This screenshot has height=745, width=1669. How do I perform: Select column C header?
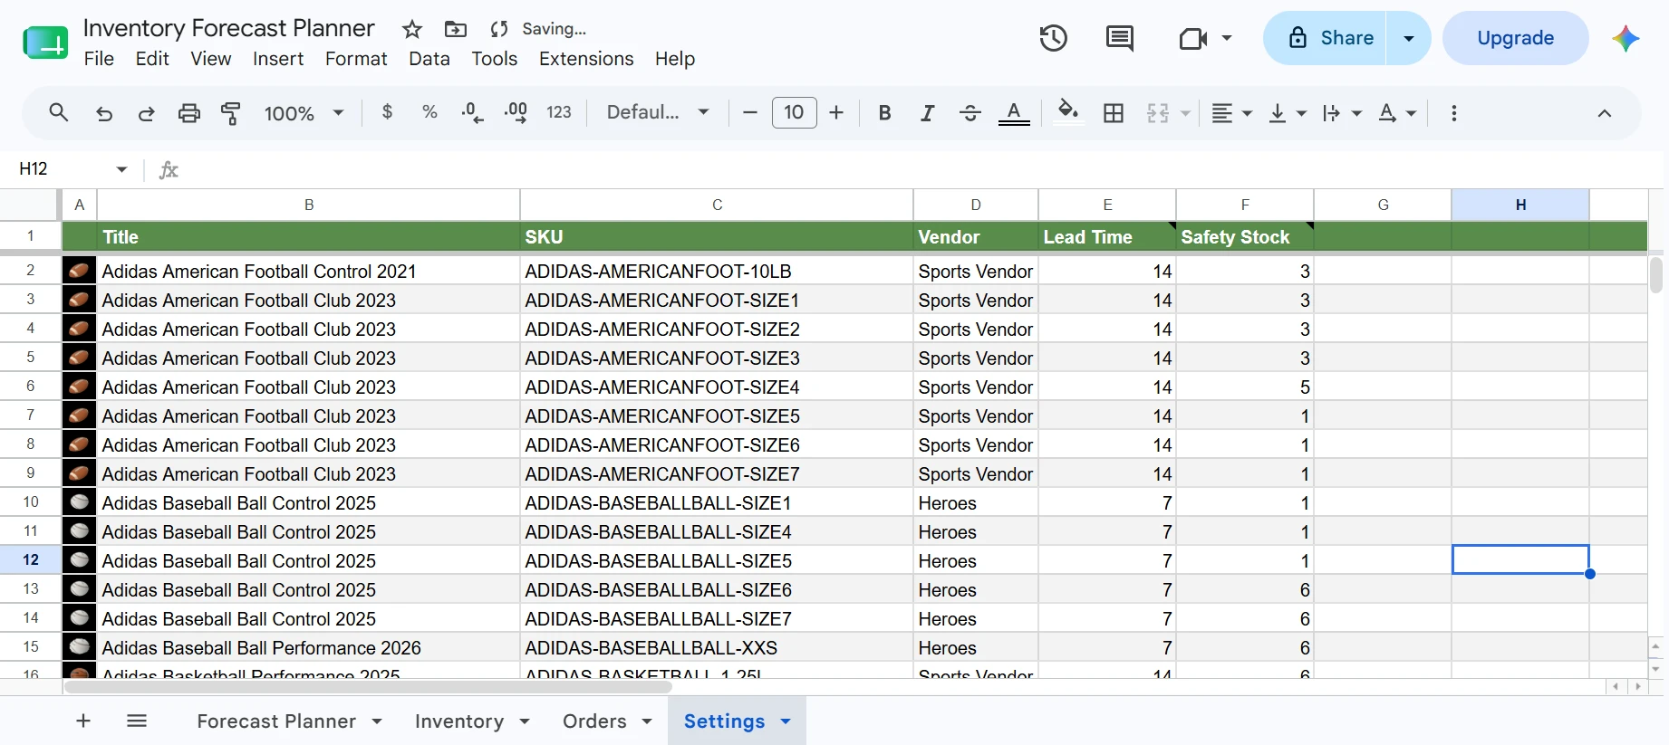click(x=717, y=205)
